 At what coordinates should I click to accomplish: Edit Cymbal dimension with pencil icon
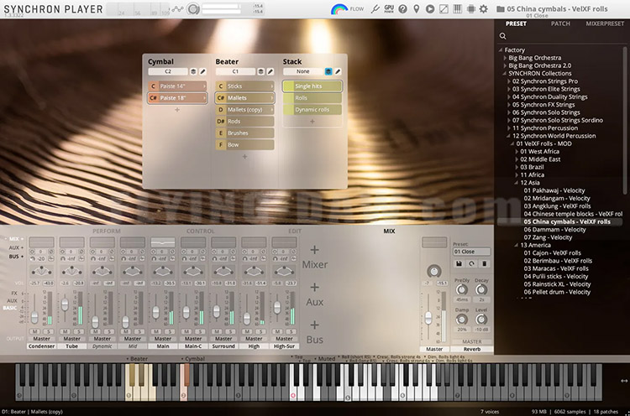click(x=203, y=71)
